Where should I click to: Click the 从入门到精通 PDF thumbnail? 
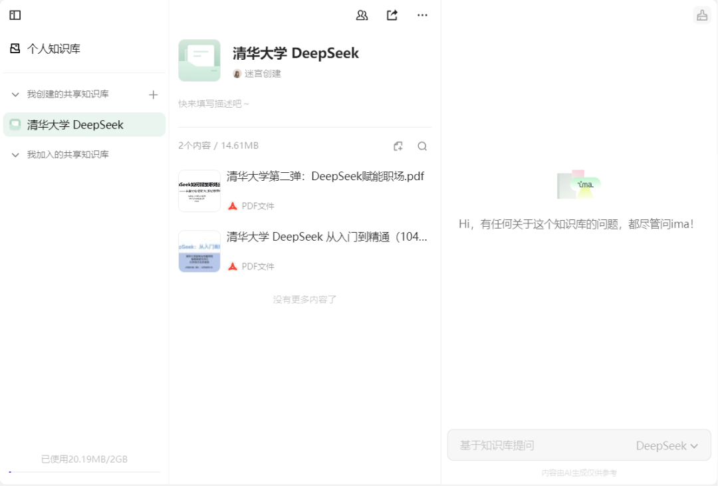point(199,251)
